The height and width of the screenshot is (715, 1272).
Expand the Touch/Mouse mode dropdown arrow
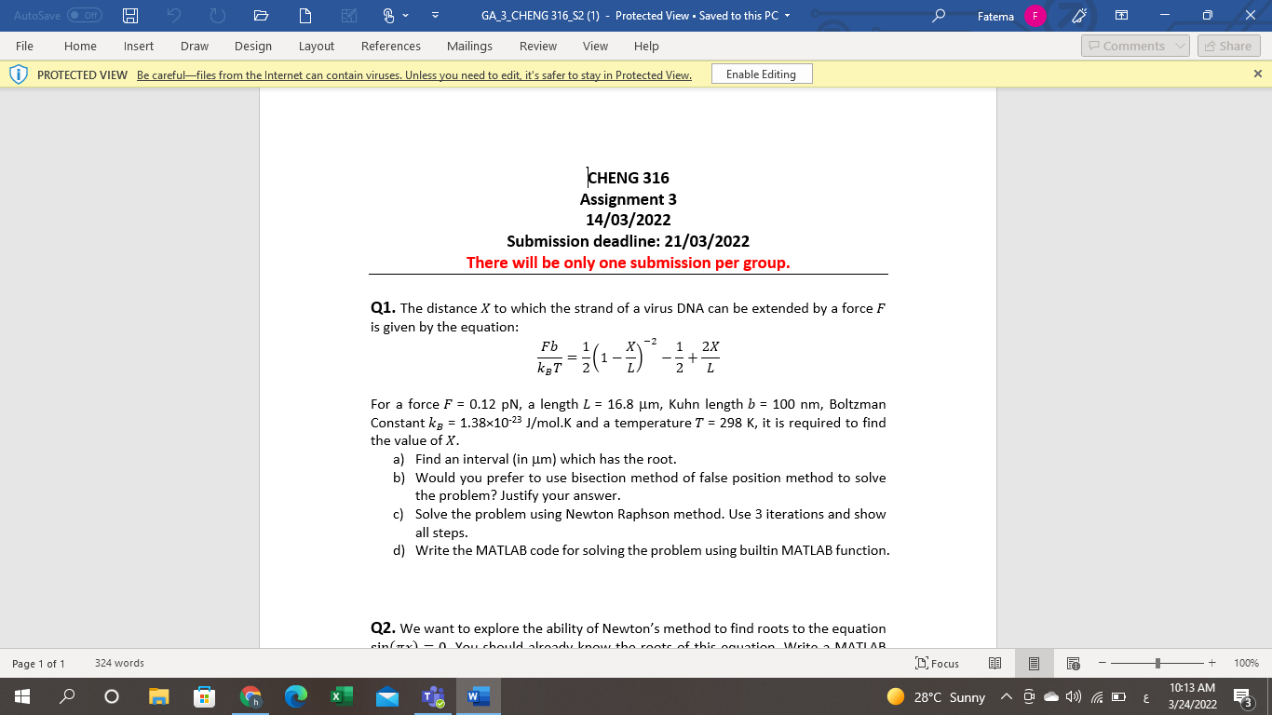click(x=406, y=15)
